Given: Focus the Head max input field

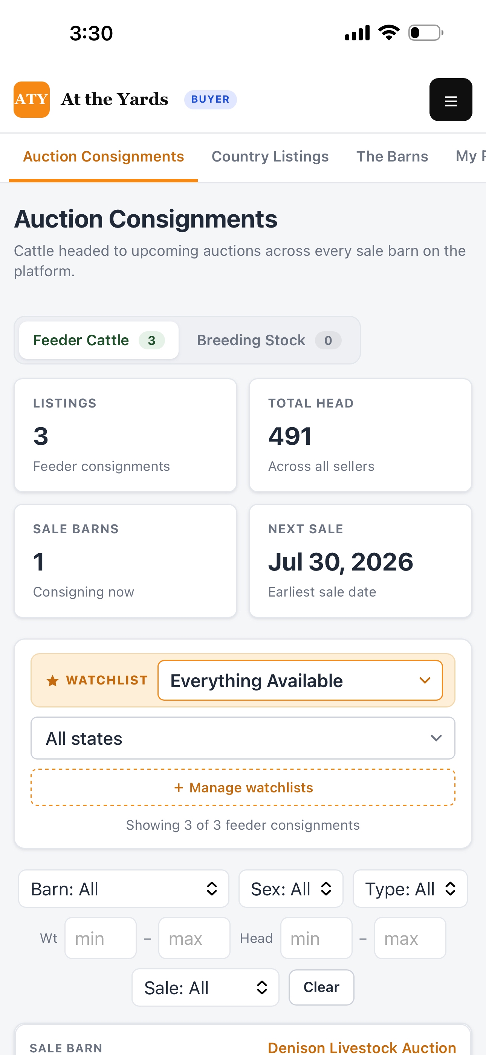Looking at the screenshot, I should (x=410, y=938).
